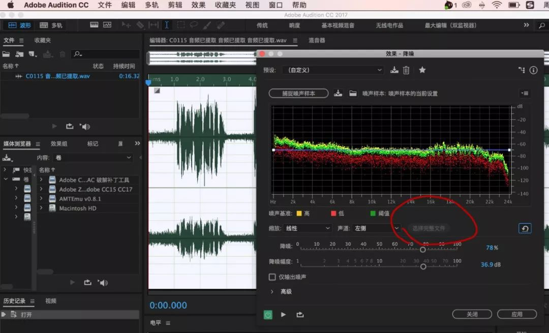Viewport: 549px width, 333px height.
Task: Expand the Macintosh HD folder
Action: (41, 208)
